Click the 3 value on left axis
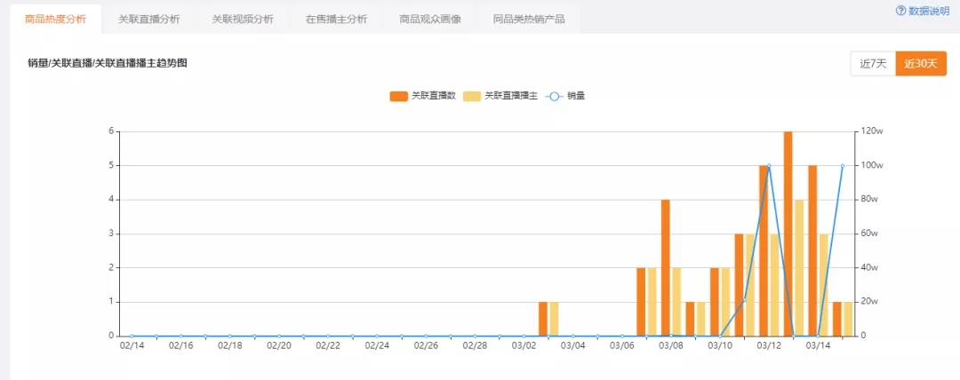Viewport: 960px width, 380px height. 111,234
